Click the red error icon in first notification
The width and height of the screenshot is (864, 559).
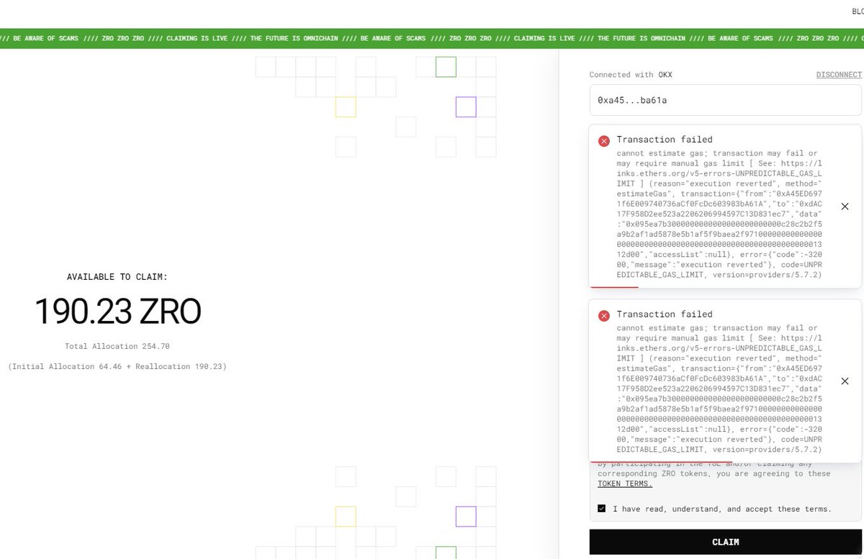click(603, 141)
